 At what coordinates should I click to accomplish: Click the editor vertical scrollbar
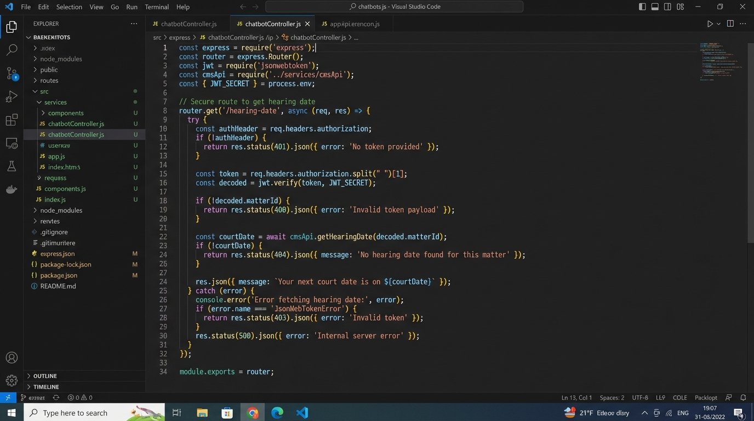click(x=750, y=143)
